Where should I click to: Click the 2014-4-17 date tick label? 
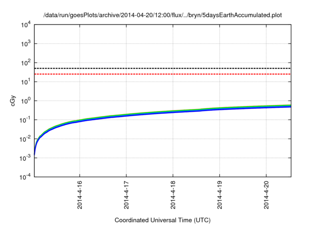tap(126, 195)
